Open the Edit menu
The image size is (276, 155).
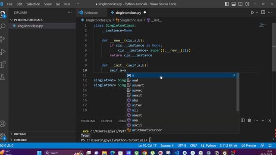[x=19, y=4]
